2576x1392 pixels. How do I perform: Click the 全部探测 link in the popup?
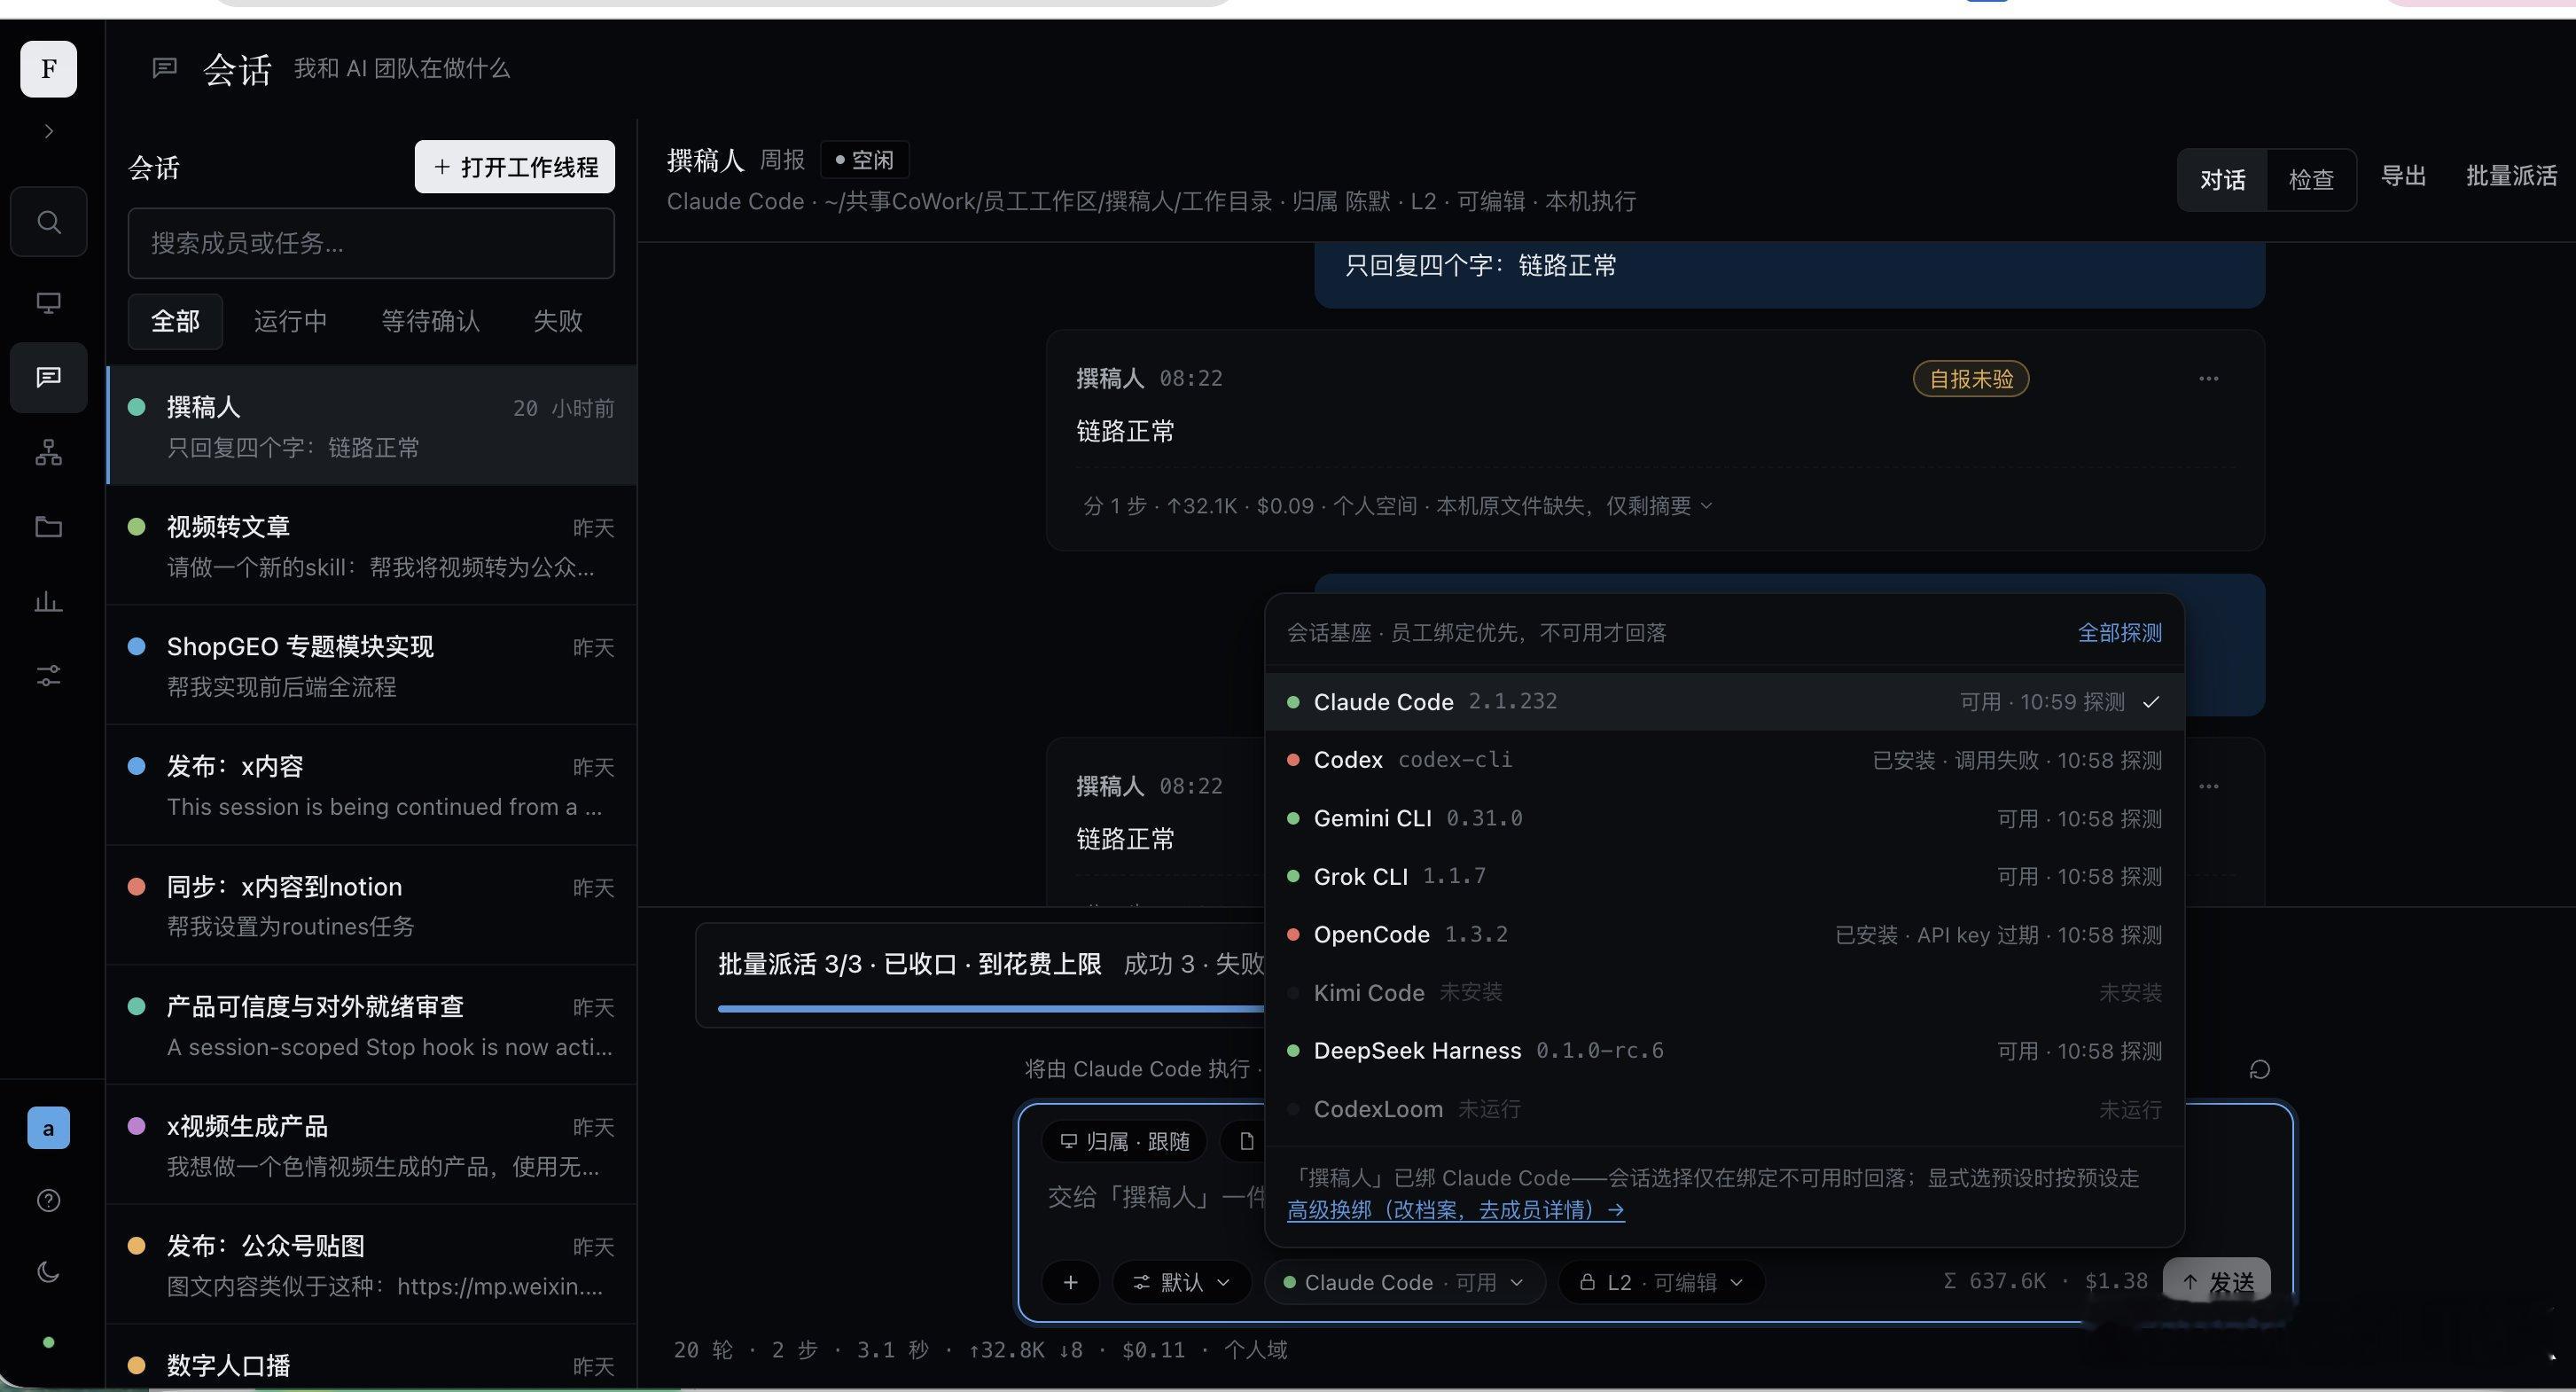click(x=2120, y=633)
